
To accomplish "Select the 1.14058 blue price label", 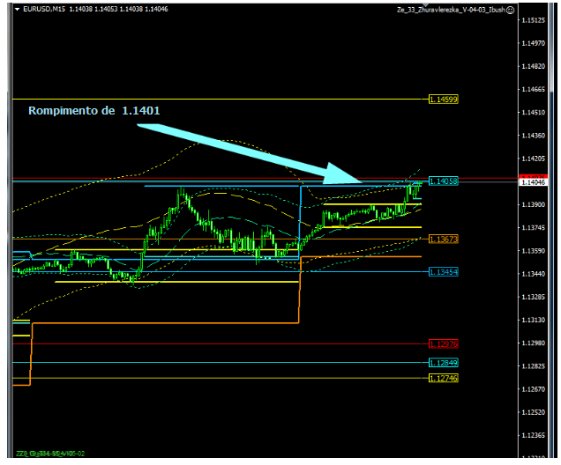I will point(444,181).
